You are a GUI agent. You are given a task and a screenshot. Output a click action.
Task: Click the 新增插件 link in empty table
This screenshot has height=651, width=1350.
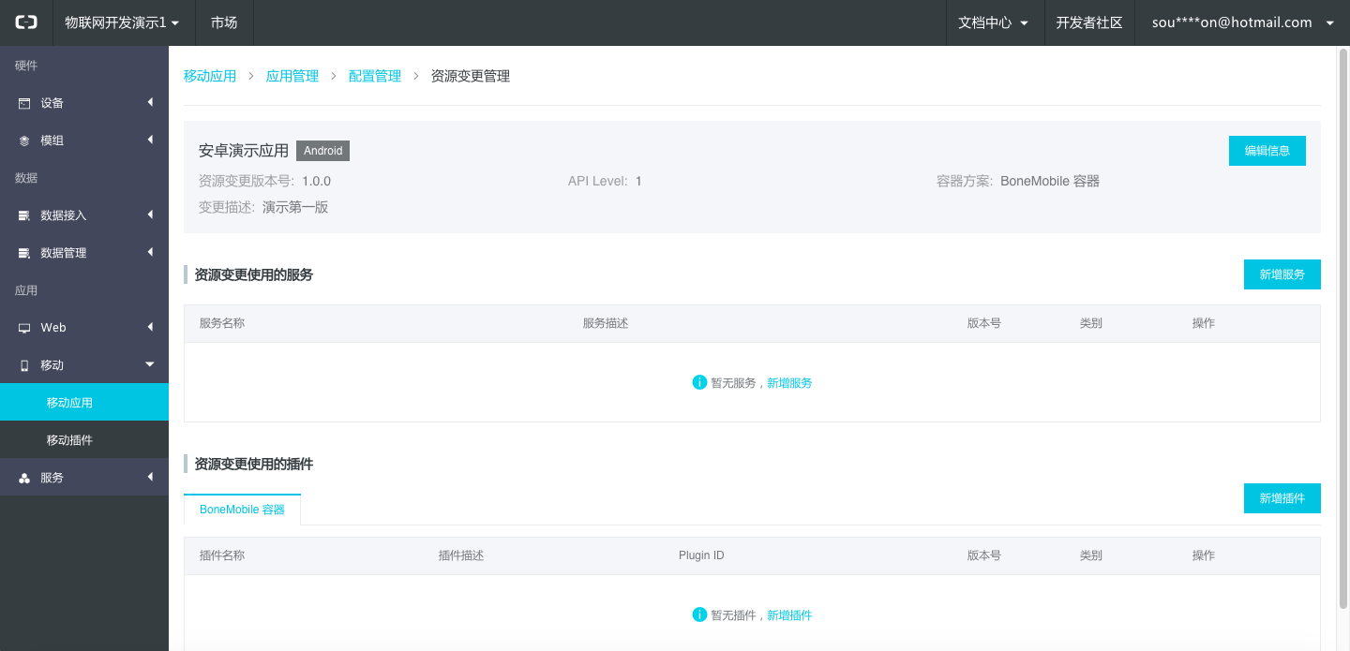pos(789,615)
